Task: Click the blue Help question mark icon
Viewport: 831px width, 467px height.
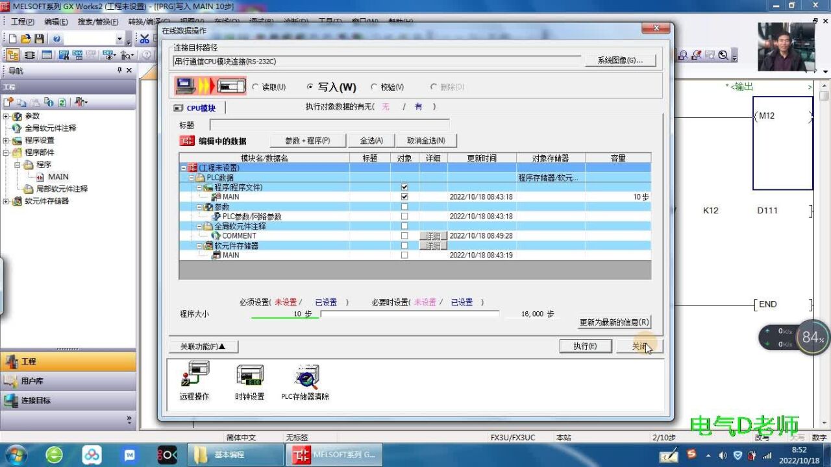Action: point(56,39)
